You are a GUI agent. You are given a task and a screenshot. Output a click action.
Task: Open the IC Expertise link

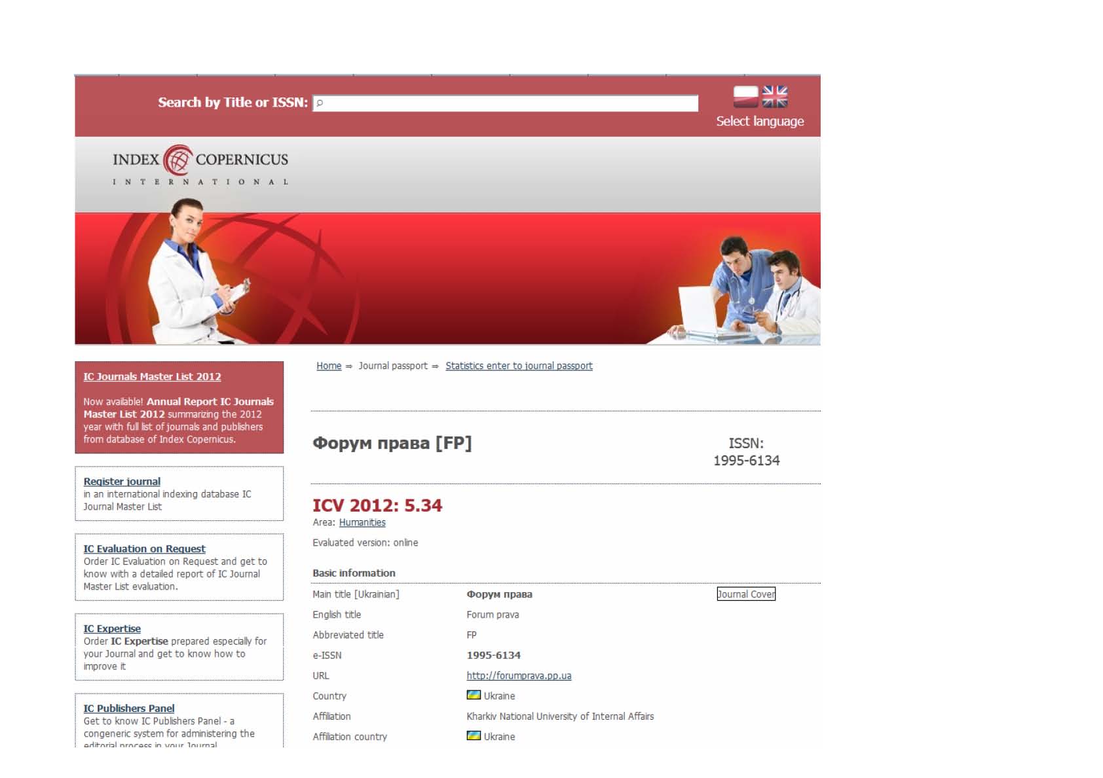[112, 629]
